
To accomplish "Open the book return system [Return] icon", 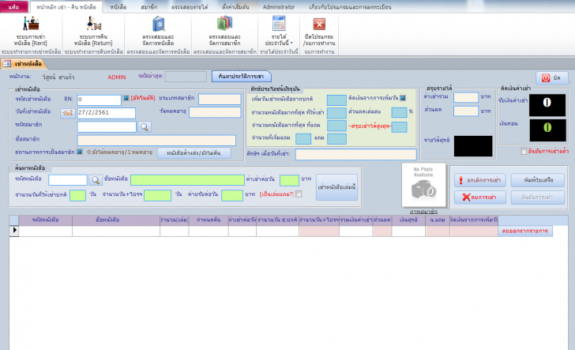I will (93, 24).
